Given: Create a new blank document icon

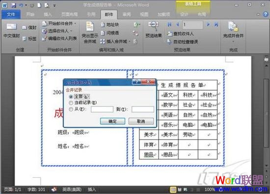Looking at the screenshot, I should pos(39,5).
